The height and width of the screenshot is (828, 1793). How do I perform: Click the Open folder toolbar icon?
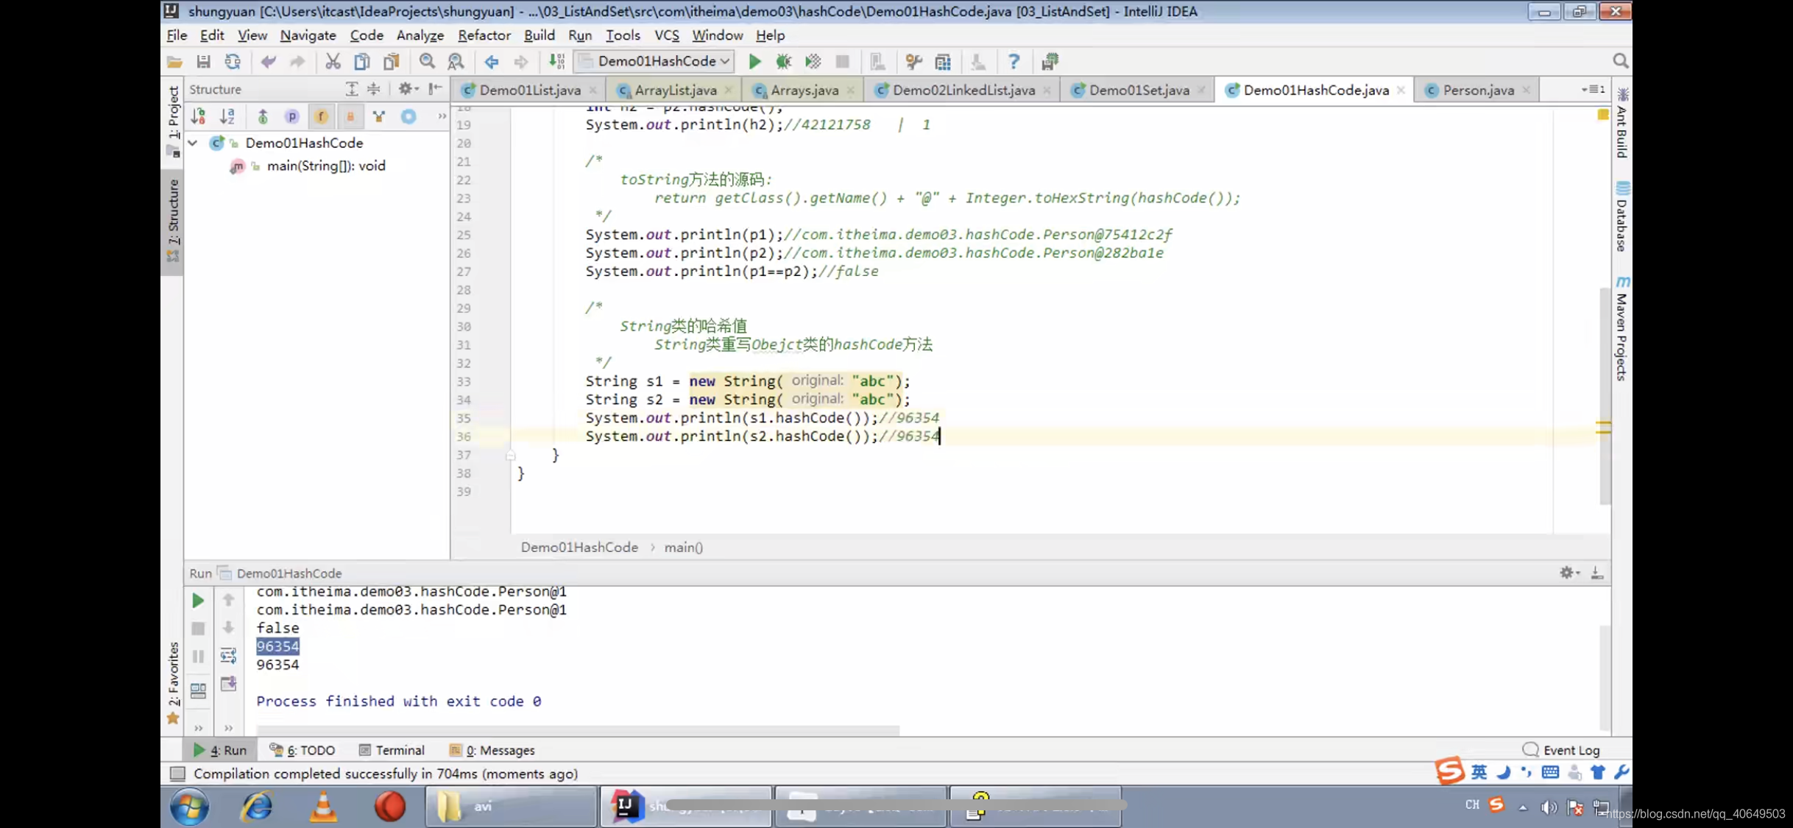174,62
